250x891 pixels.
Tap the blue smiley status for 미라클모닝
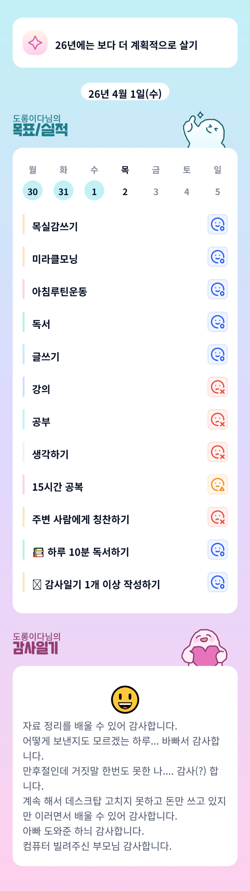[x=218, y=257]
